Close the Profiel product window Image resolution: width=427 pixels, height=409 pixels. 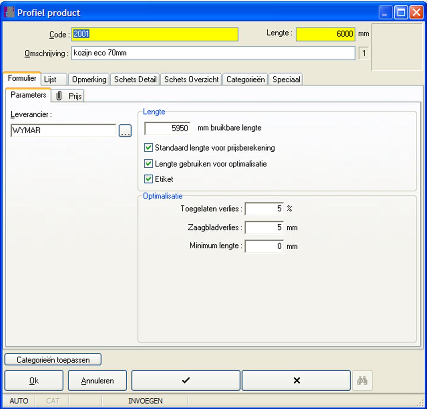416,12
